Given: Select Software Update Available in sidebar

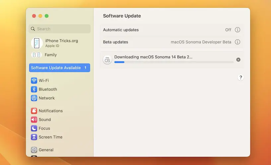Looking at the screenshot, I should click(x=59, y=68).
